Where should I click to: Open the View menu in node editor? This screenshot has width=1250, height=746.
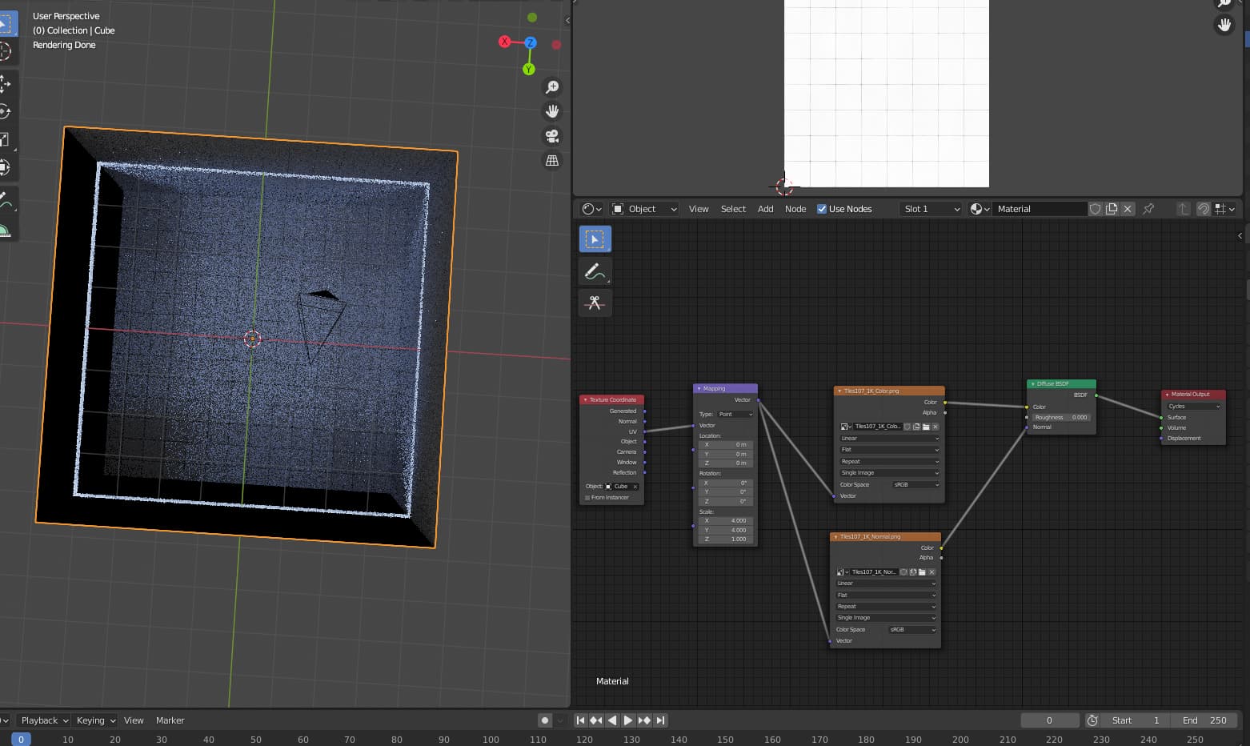[699, 209]
